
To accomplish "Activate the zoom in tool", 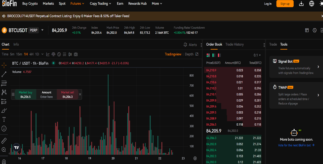I will [4, 150].
